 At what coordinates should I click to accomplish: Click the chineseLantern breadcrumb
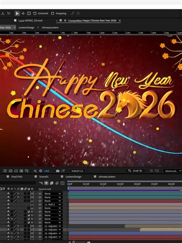pyautogui.click(x=50, y=28)
